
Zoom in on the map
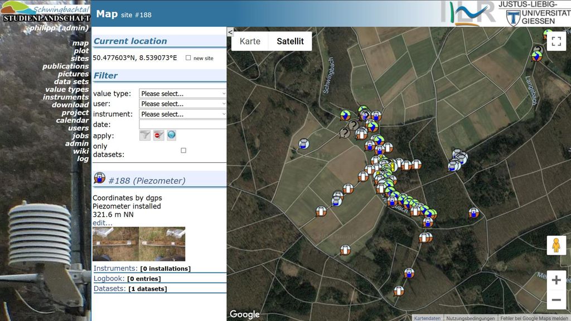556,280
